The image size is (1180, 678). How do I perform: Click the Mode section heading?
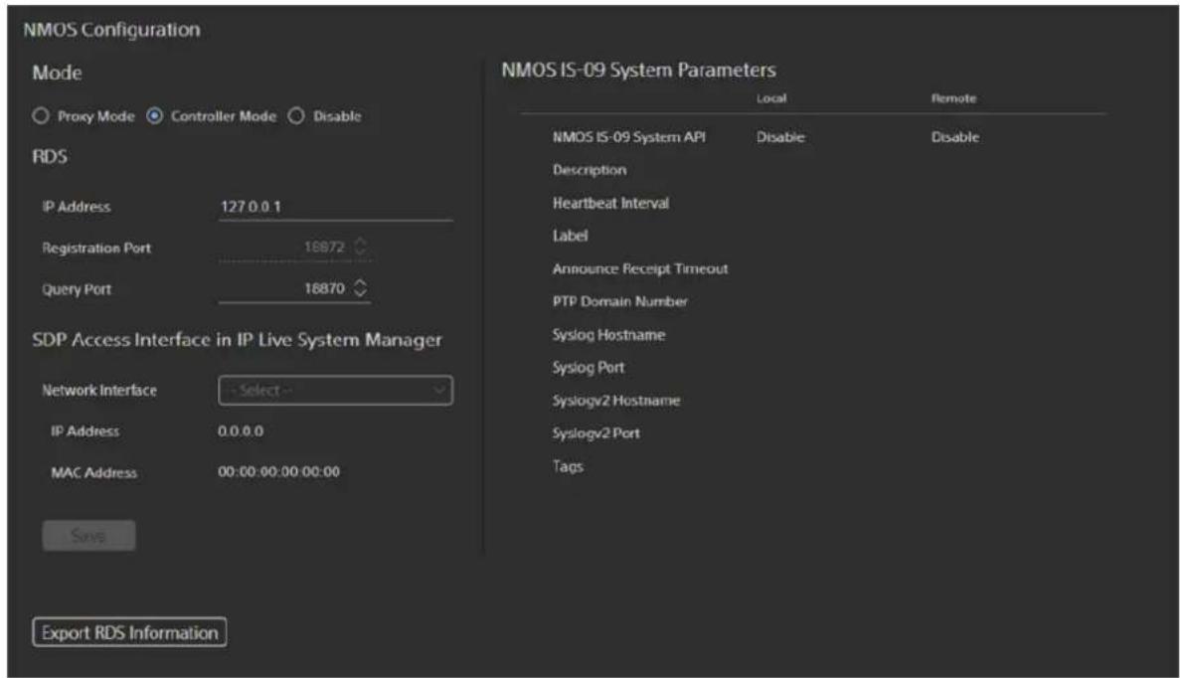58,73
